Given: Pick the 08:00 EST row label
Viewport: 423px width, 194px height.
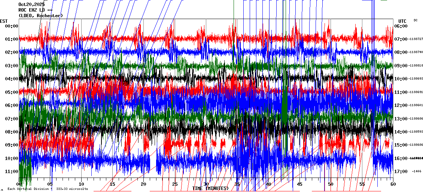Looking at the screenshot, I should [12, 132].
